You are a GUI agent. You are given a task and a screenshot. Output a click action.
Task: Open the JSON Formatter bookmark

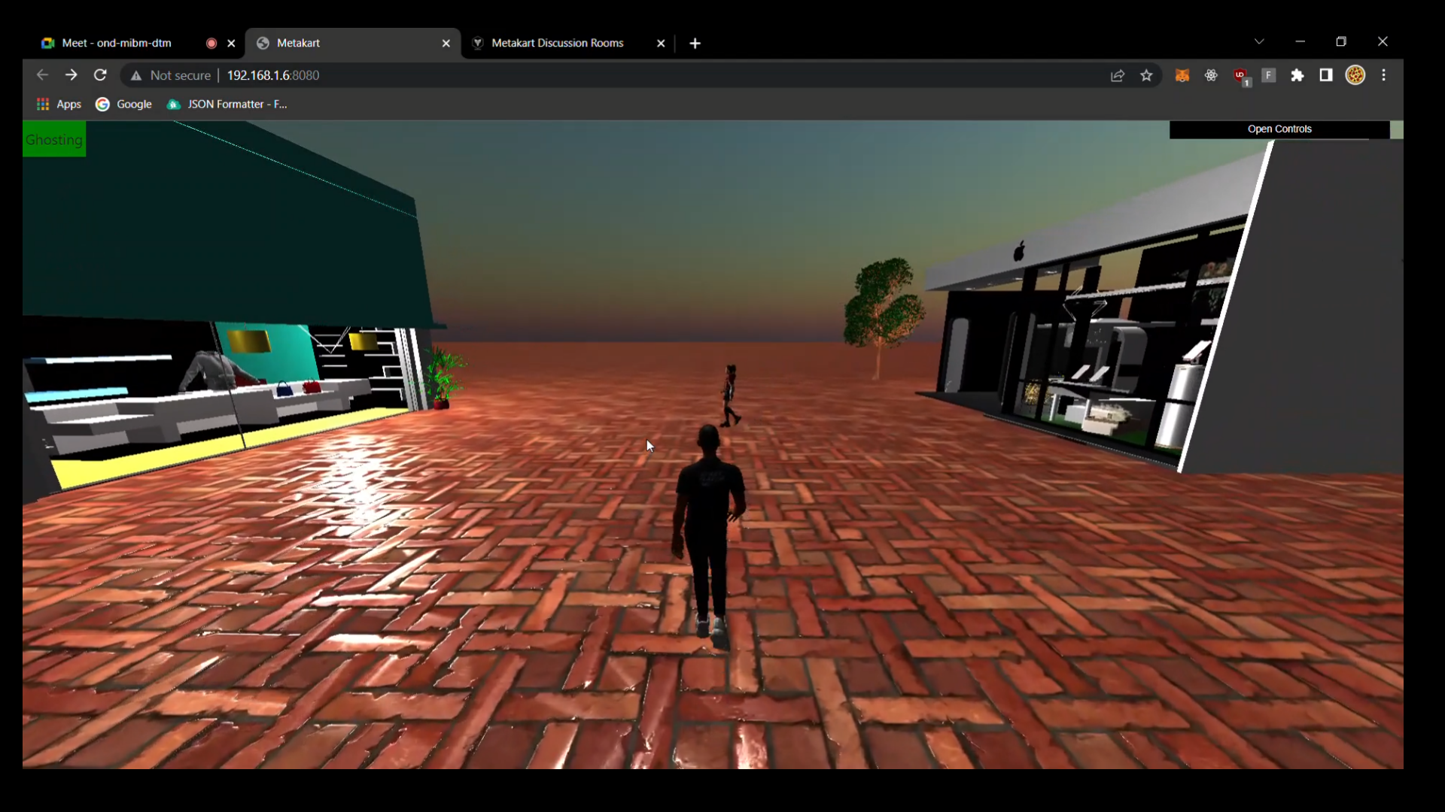[227, 105]
